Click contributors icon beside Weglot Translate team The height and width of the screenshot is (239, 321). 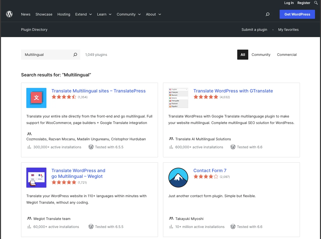pos(29,218)
